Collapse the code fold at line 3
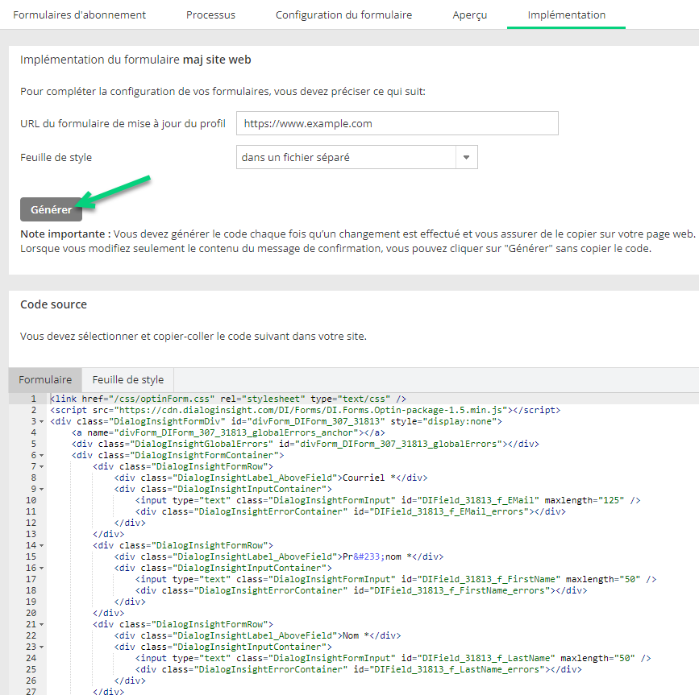 (x=41, y=422)
